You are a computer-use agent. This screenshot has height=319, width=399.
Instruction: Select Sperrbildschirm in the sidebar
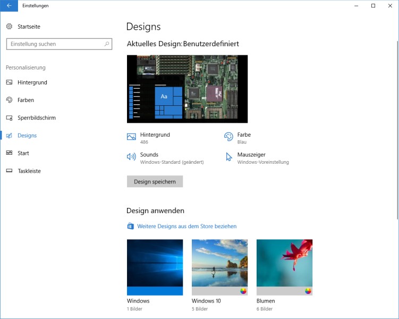[37, 117]
